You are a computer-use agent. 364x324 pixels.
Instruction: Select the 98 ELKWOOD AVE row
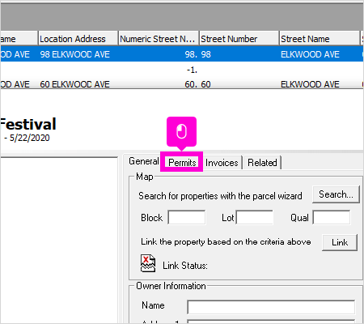[182, 54]
